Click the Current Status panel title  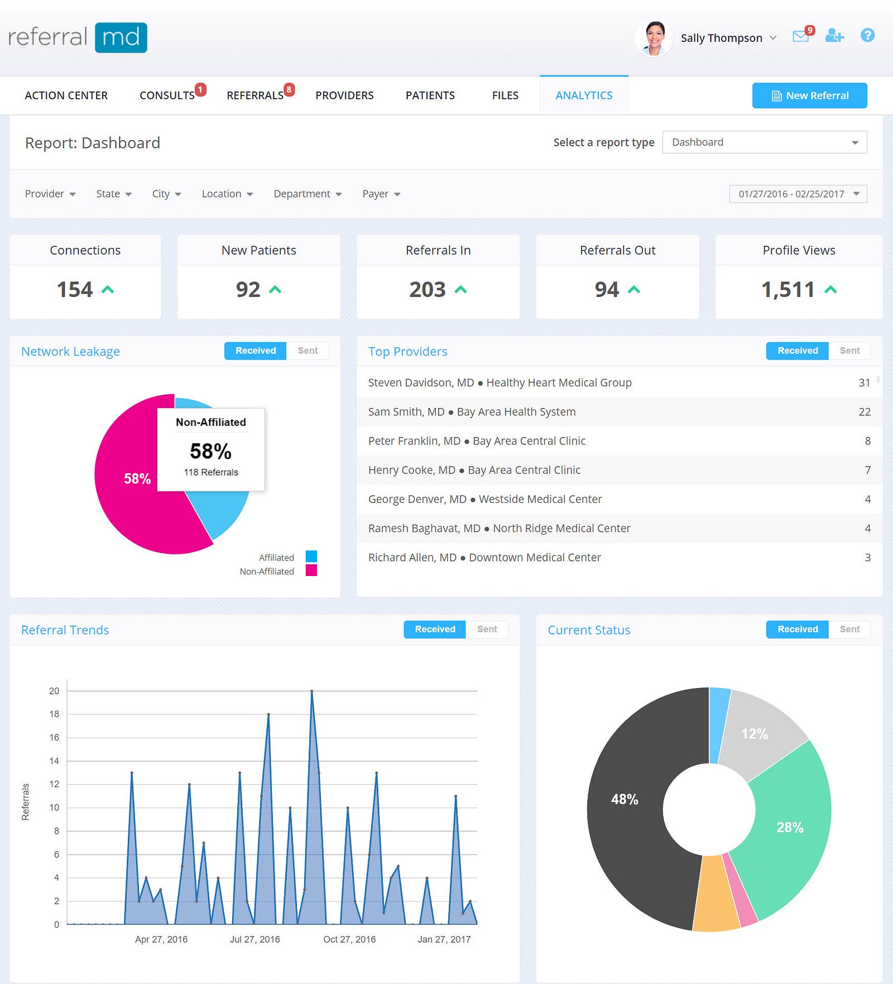click(x=589, y=630)
